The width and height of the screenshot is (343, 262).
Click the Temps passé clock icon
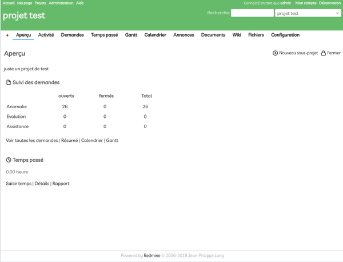click(x=9, y=160)
